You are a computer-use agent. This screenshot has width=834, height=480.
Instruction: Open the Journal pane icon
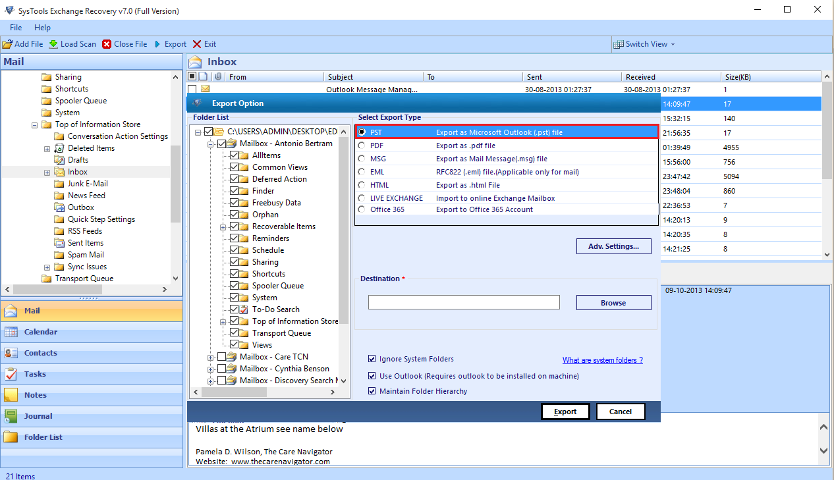11,416
